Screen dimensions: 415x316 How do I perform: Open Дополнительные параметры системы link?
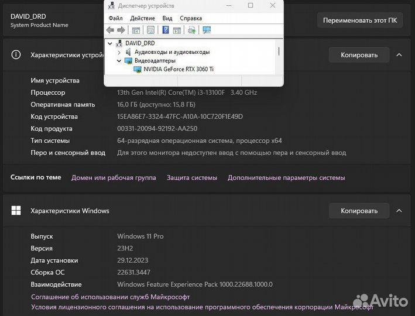pos(286,177)
